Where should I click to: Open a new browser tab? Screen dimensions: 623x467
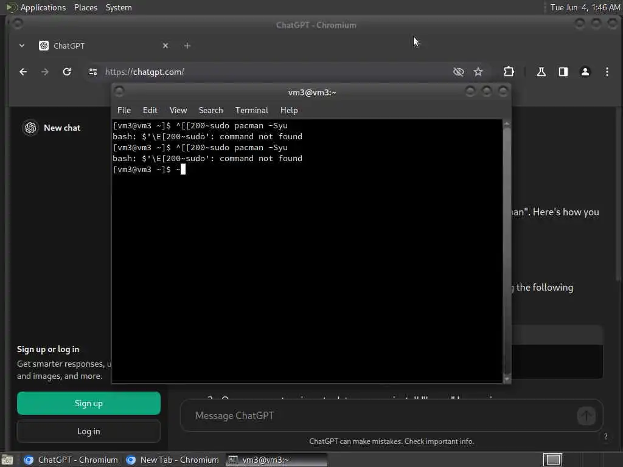coord(187,46)
